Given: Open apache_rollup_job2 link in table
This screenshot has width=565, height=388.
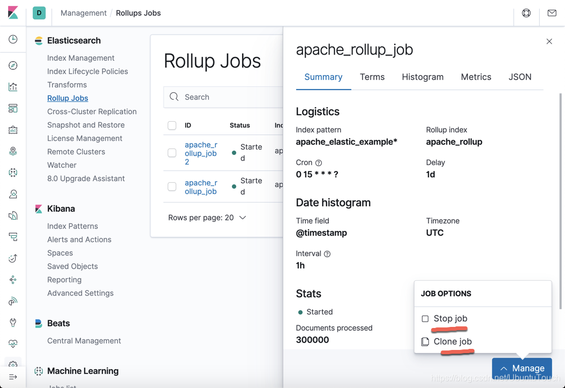Looking at the screenshot, I should tap(201, 153).
